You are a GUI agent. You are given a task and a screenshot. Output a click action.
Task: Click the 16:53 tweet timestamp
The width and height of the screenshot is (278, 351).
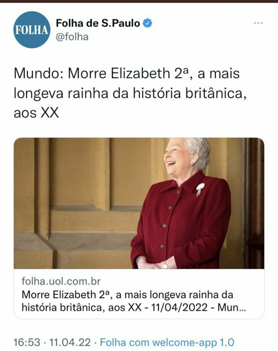(x=27, y=342)
